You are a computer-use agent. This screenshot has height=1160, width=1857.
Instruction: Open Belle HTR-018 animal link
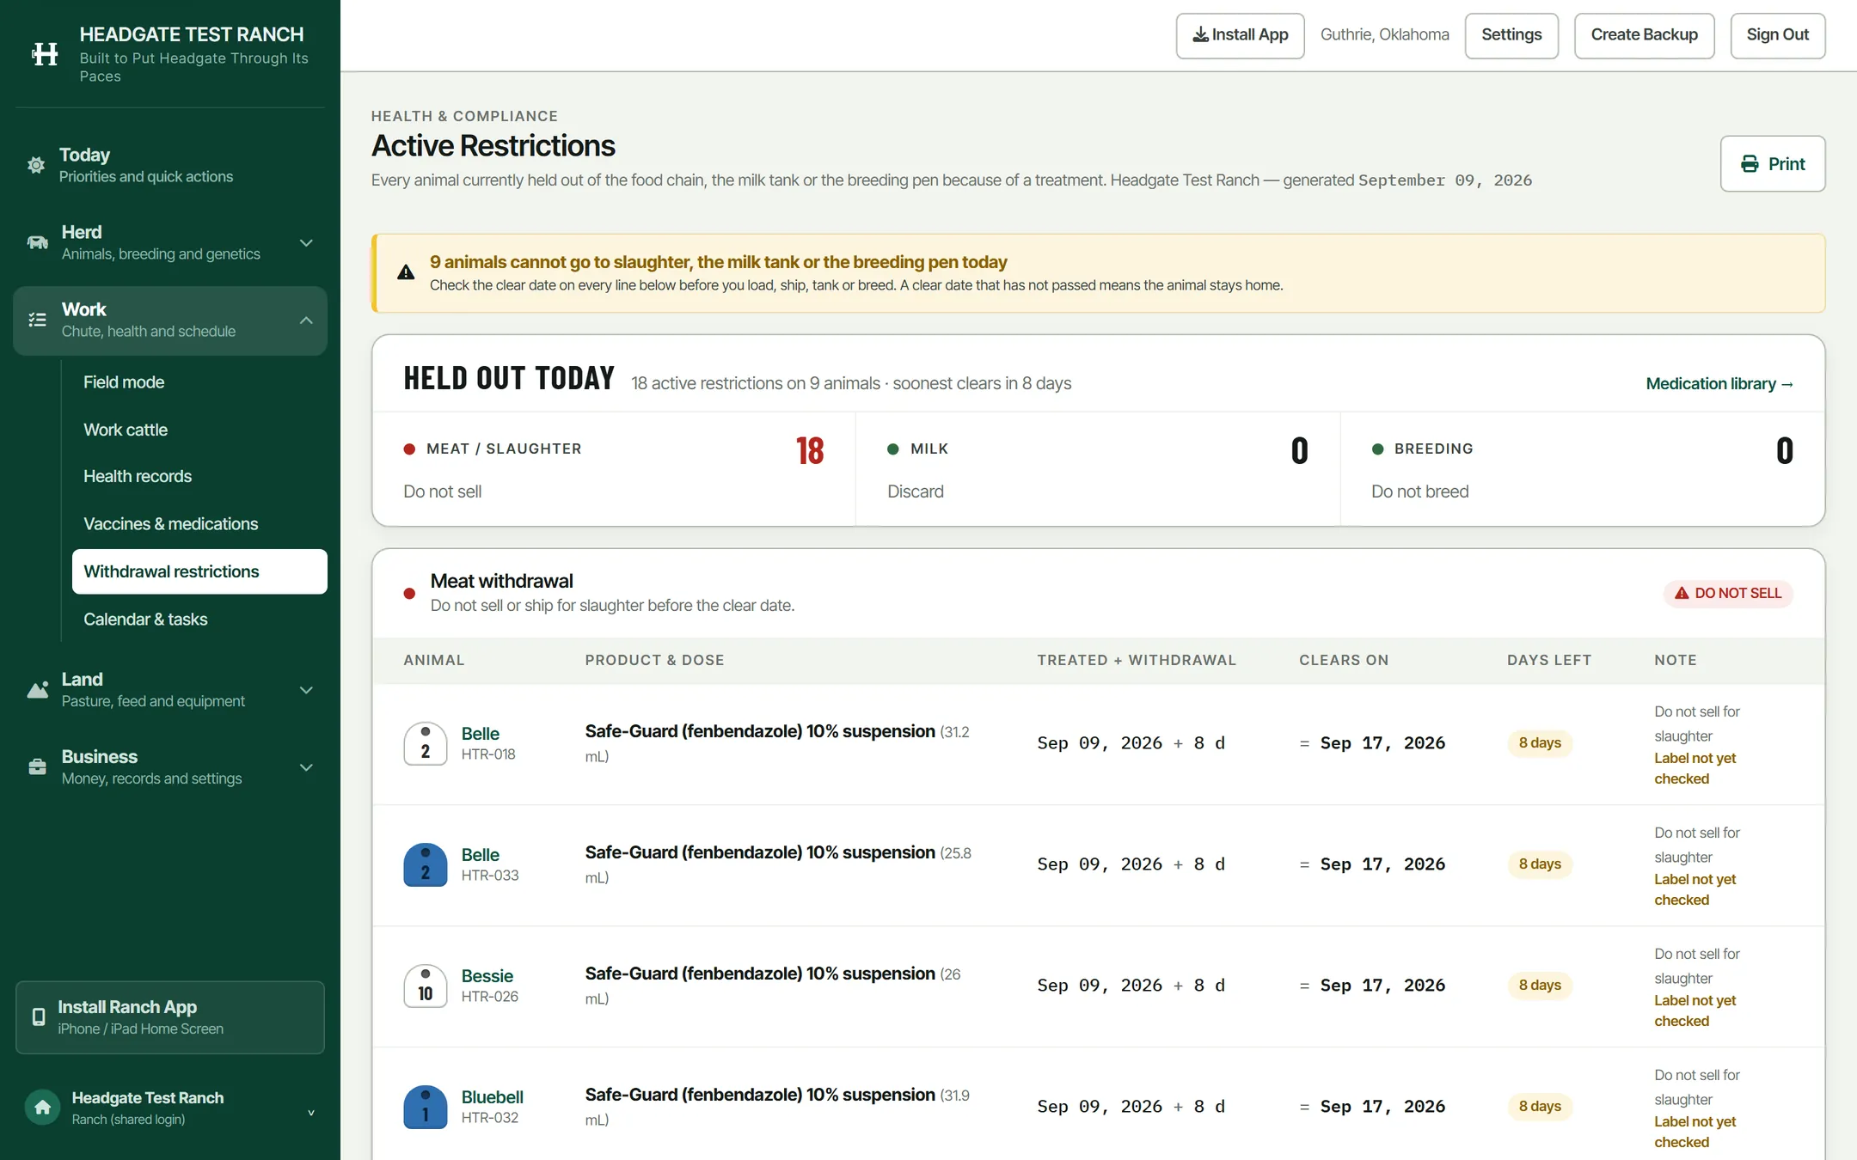point(480,734)
